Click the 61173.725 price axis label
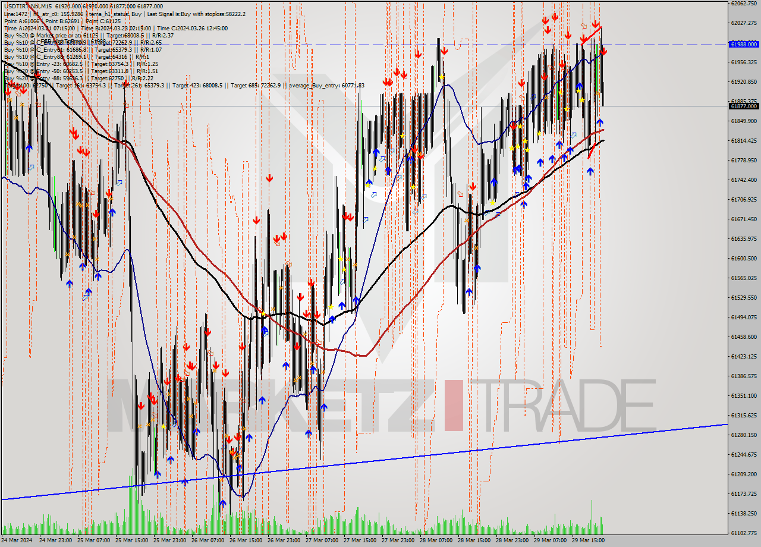 pyautogui.click(x=744, y=493)
